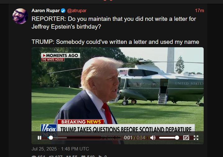Click the play views icon
The height and width of the screenshot is (157, 223).
point(100,156)
